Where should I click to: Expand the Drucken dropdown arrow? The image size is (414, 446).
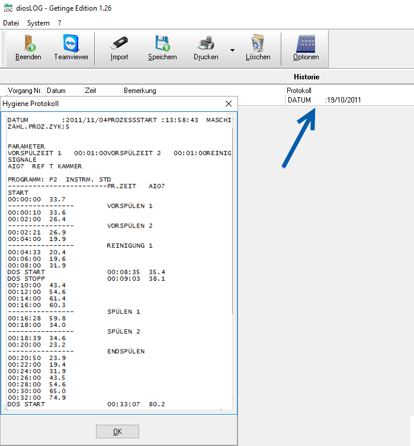(232, 50)
